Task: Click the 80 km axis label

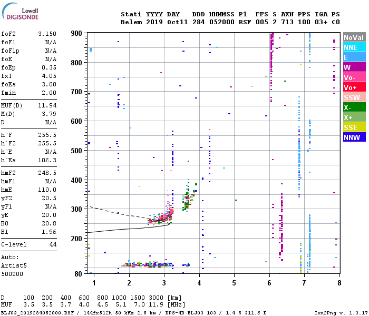Action: [78, 274]
